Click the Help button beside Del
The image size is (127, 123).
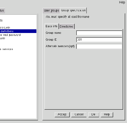107,115
